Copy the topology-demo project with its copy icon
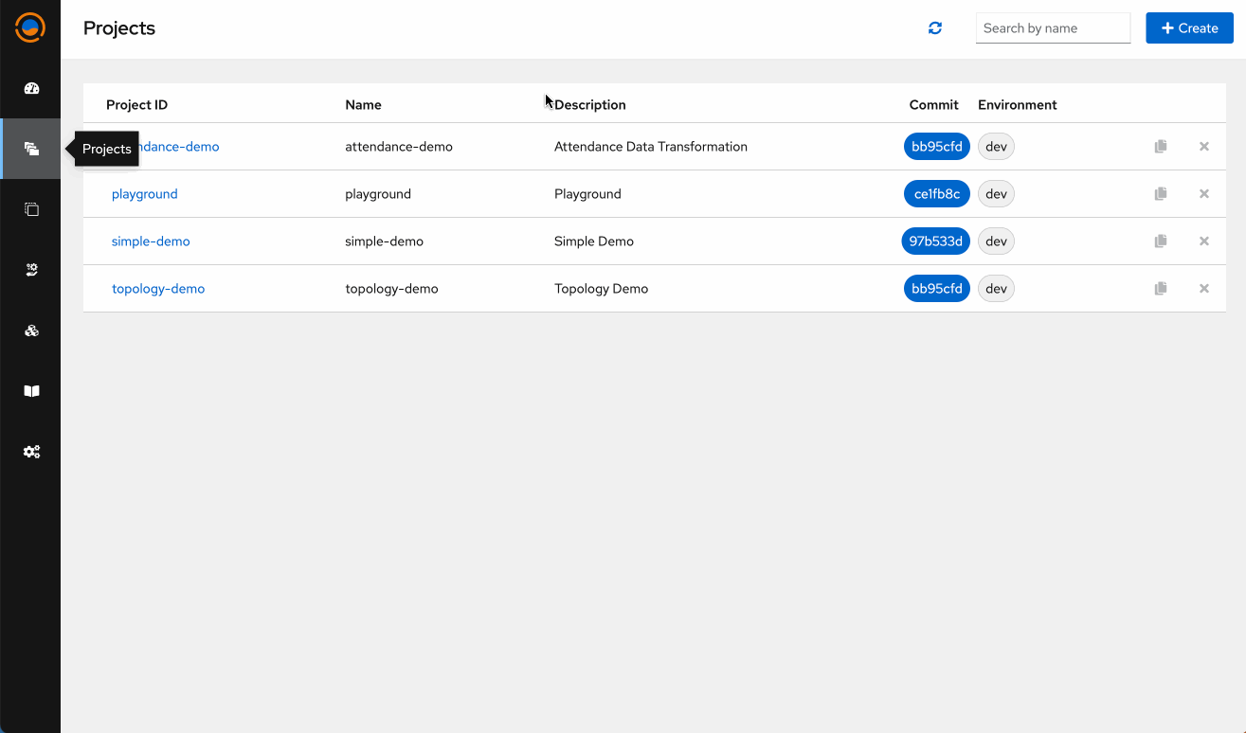The width and height of the screenshot is (1246, 733). tap(1160, 288)
